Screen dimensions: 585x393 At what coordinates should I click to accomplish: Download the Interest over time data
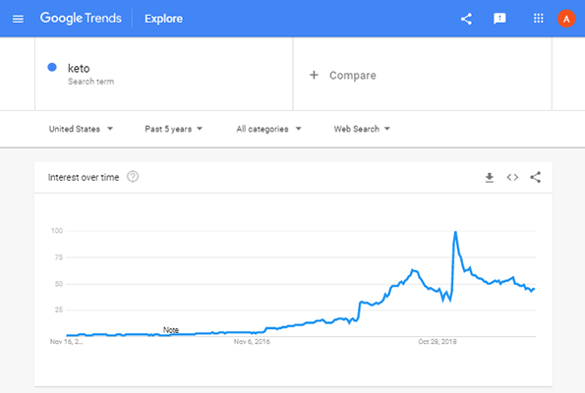coord(490,178)
